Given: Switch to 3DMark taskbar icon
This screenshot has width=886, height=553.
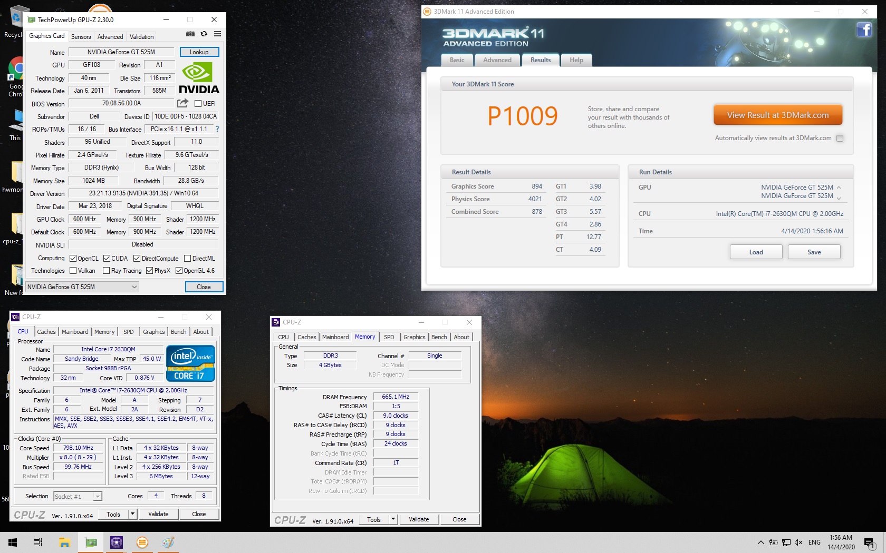Looking at the screenshot, I should tap(142, 542).
